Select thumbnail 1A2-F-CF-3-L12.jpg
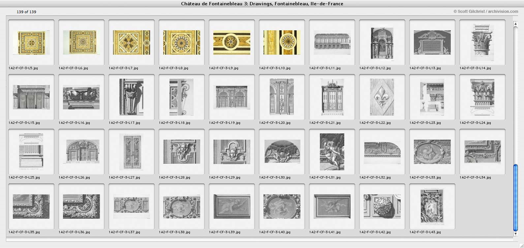Viewport: 524px width, 248px height. click(x=382, y=43)
